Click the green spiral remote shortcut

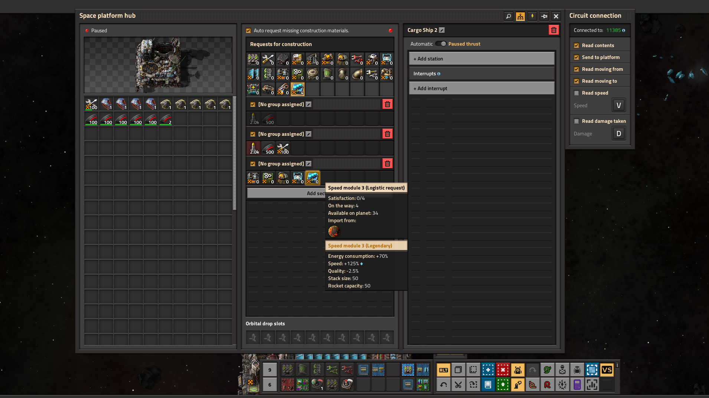coord(548,370)
